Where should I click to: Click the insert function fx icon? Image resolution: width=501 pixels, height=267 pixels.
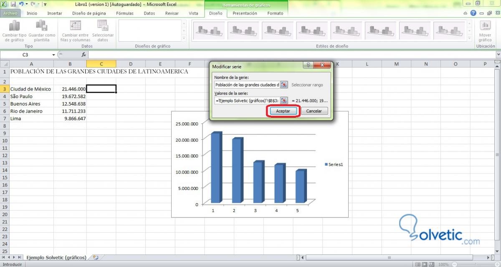coord(83,55)
